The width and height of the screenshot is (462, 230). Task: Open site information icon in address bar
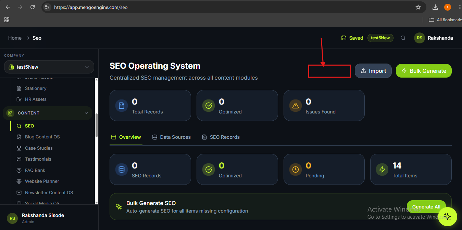[47, 7]
